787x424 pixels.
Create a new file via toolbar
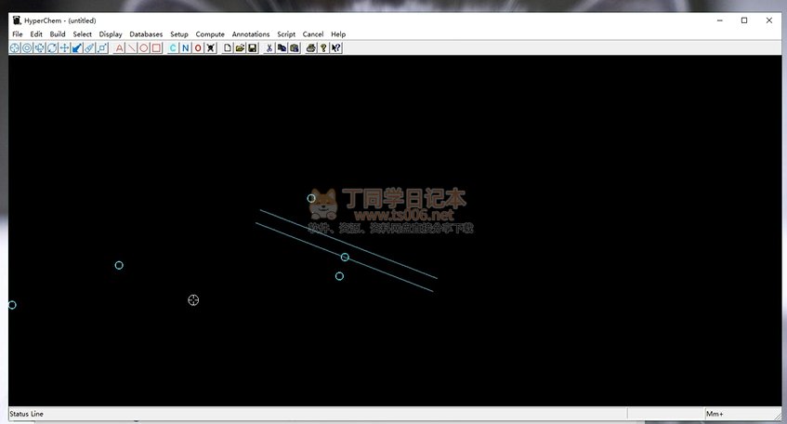228,48
